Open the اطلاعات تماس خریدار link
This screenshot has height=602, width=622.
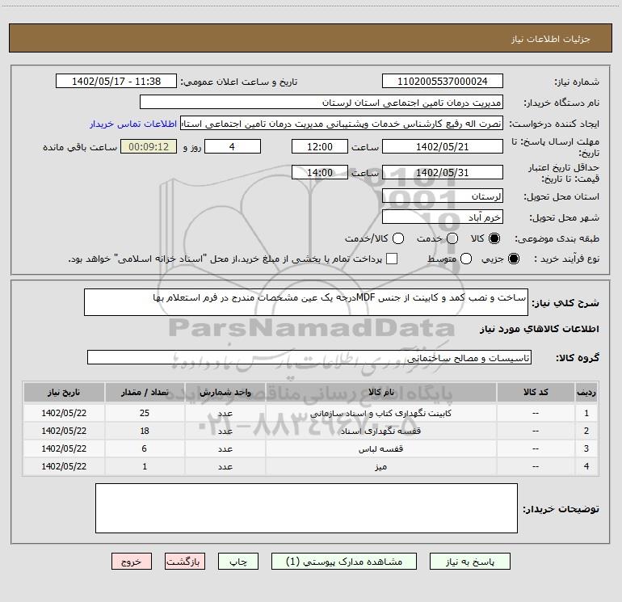coord(133,124)
